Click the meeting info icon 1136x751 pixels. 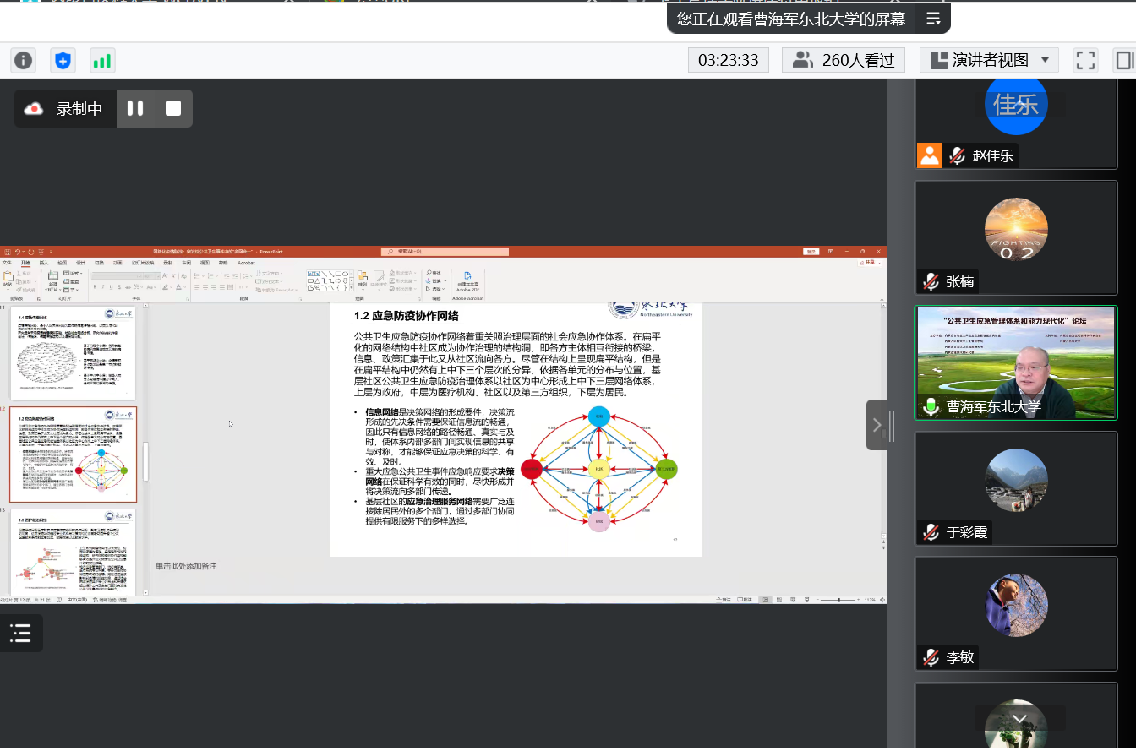pos(23,61)
